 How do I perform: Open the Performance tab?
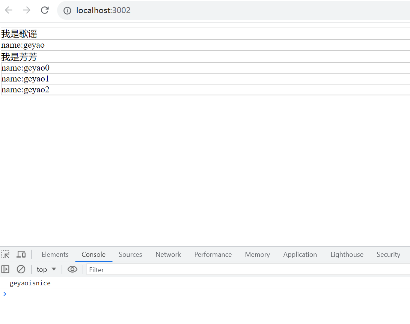[x=213, y=255]
